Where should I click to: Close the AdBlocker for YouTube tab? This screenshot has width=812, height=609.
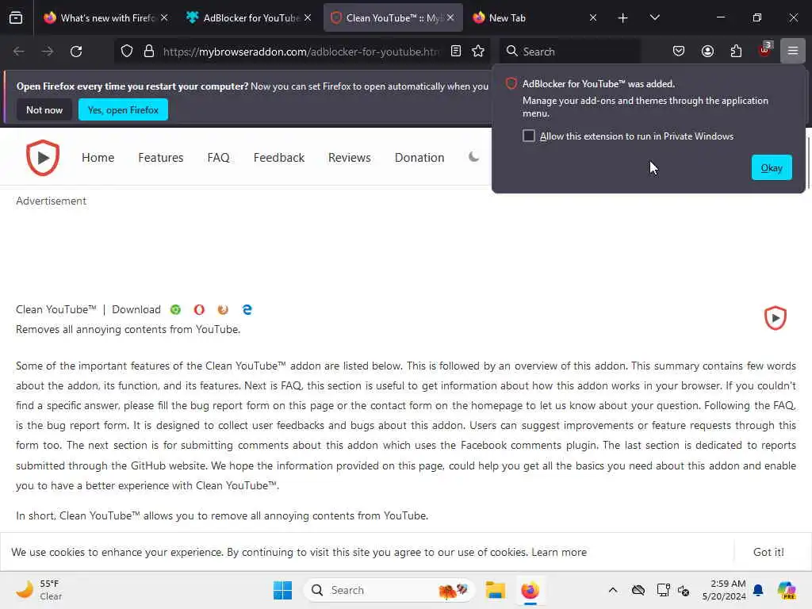point(308,17)
